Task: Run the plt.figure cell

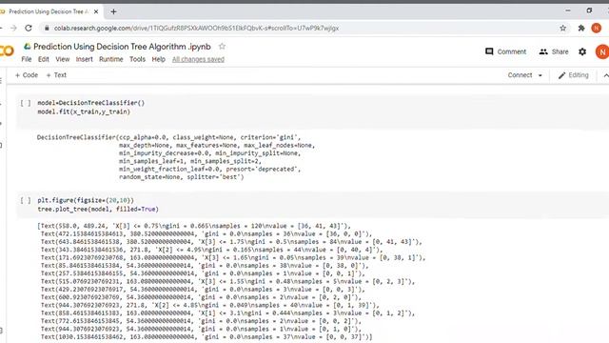Action: coord(26,200)
